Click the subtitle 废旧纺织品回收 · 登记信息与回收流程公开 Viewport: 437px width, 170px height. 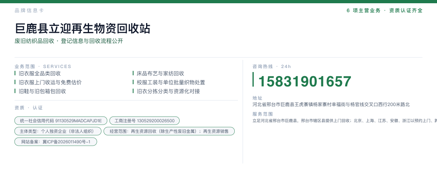[x=69, y=41]
